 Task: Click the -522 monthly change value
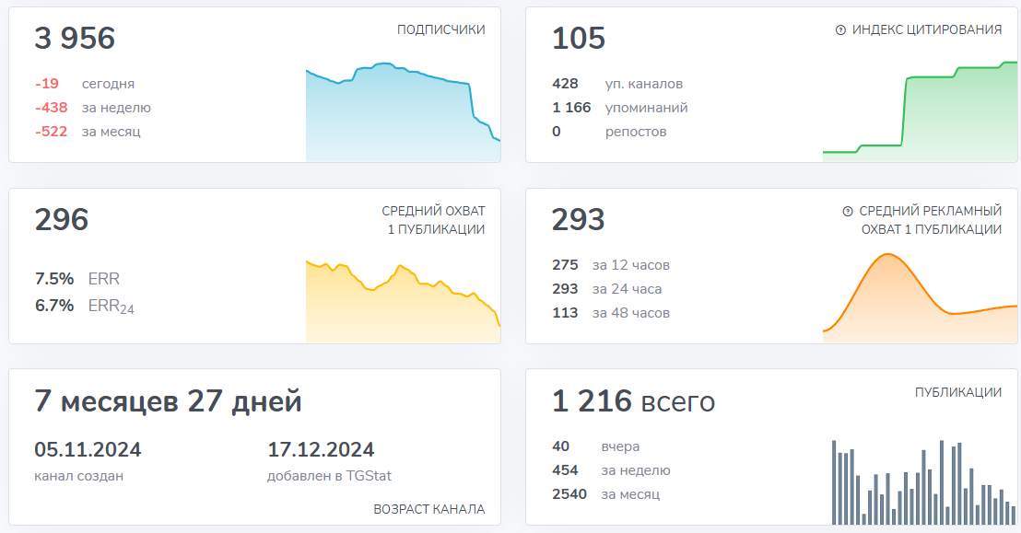point(52,133)
